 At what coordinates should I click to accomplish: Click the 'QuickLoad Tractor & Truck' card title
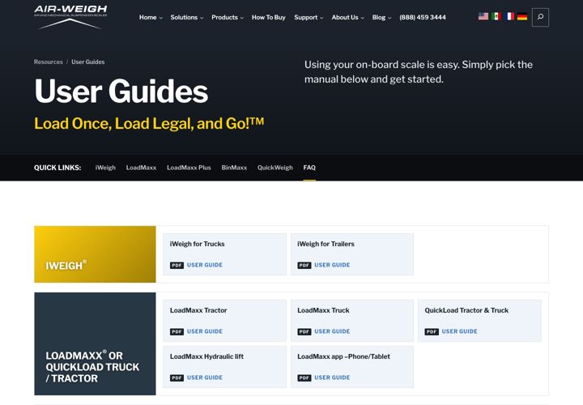tap(466, 310)
